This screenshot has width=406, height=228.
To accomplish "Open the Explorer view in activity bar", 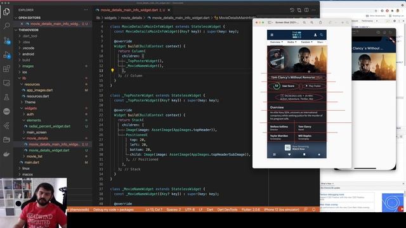I will pyautogui.click(x=6, y=11).
